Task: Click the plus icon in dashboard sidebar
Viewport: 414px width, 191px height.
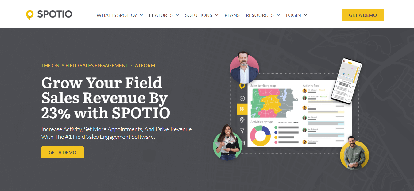Action: pos(242,99)
